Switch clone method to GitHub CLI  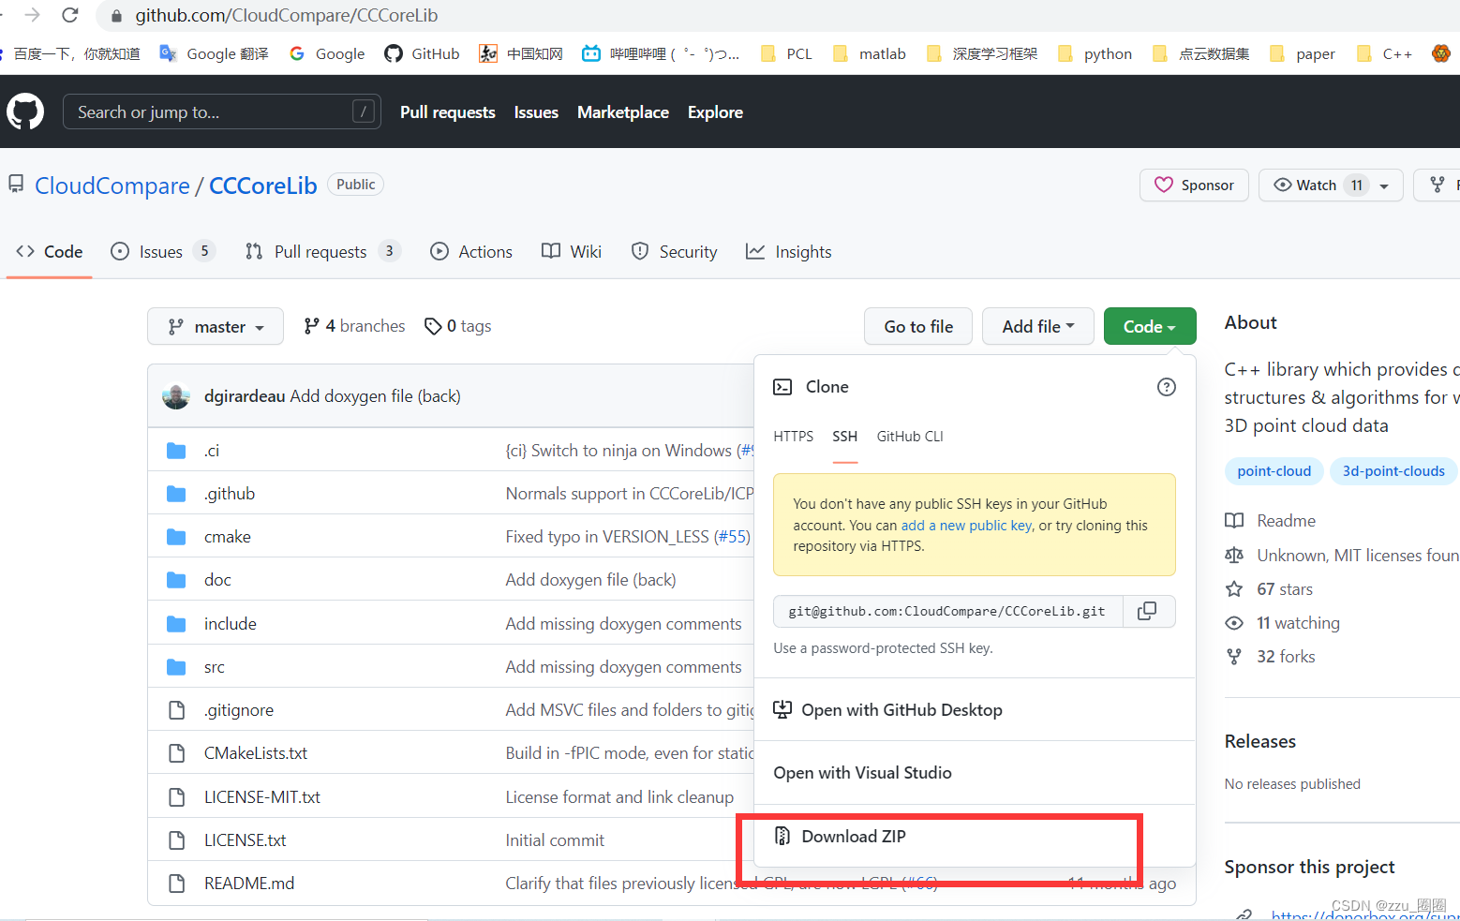(x=909, y=436)
